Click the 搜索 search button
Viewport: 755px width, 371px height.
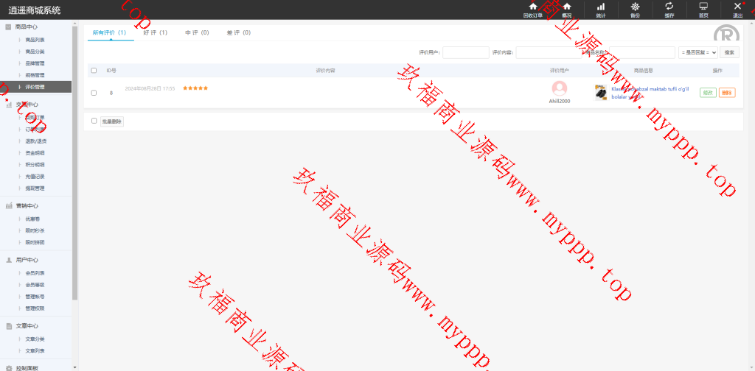(x=729, y=52)
